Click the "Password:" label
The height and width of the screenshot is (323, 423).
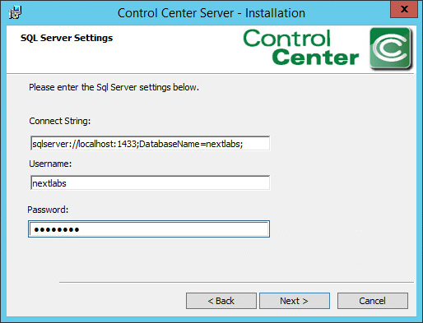tap(48, 210)
